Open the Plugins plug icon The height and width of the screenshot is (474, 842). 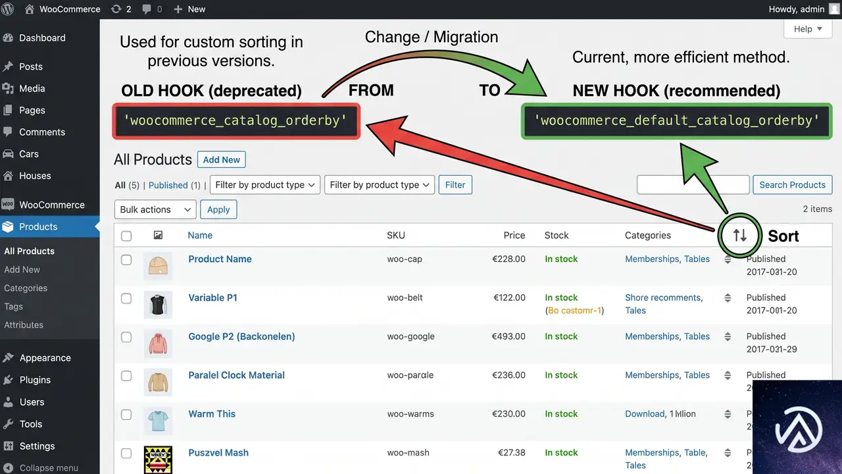(x=8, y=380)
